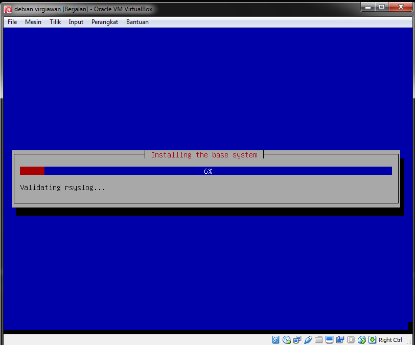Minimize the VirtualBox window
The width and height of the screenshot is (415, 345).
click(367, 7)
